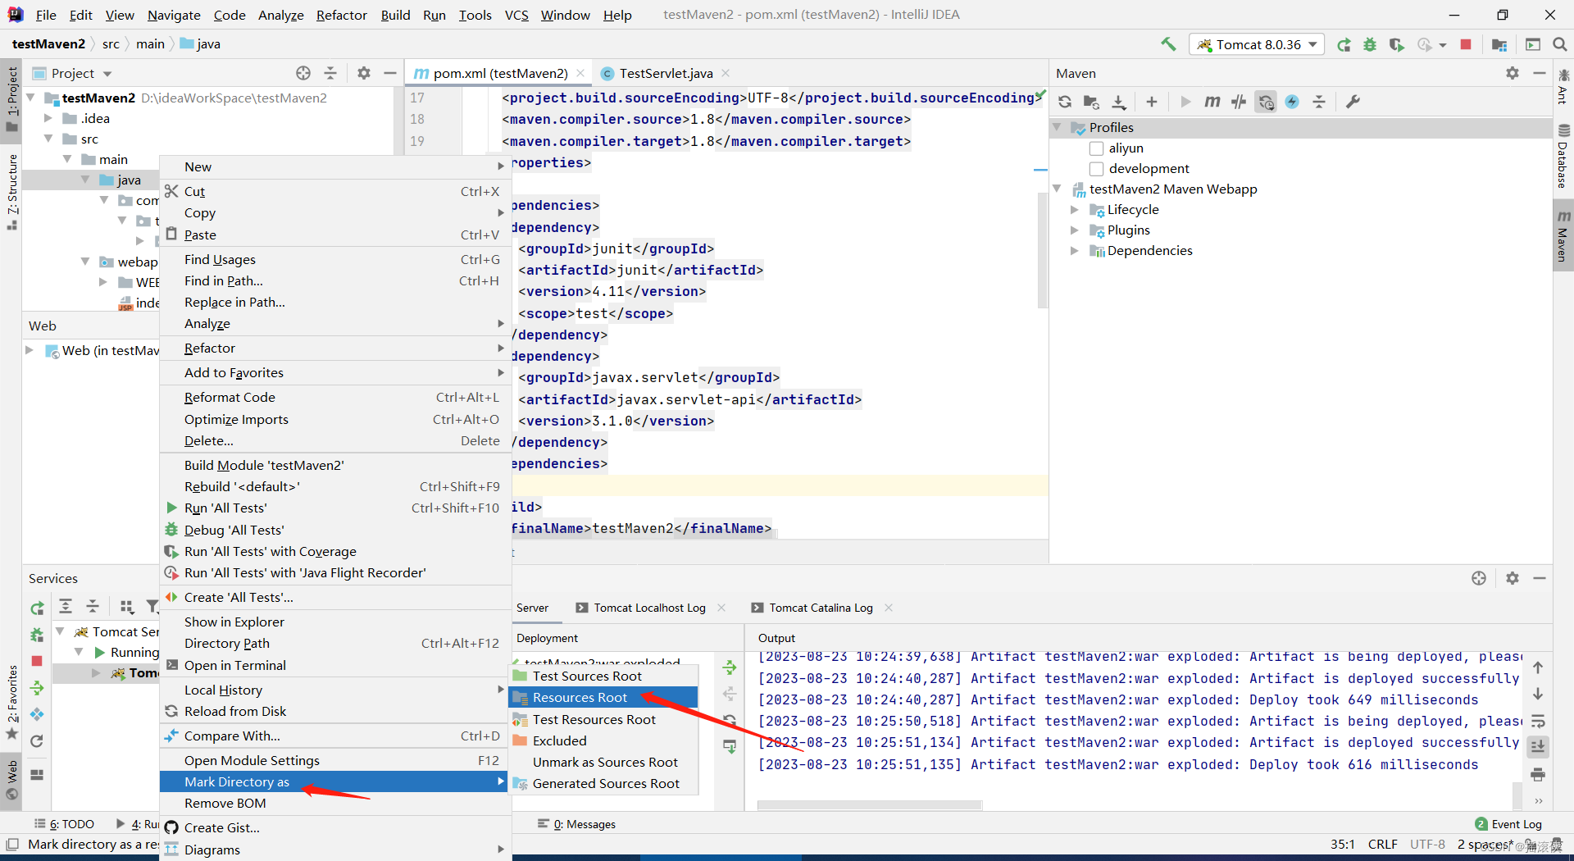Rerun service in Services side toolbar

click(x=37, y=608)
